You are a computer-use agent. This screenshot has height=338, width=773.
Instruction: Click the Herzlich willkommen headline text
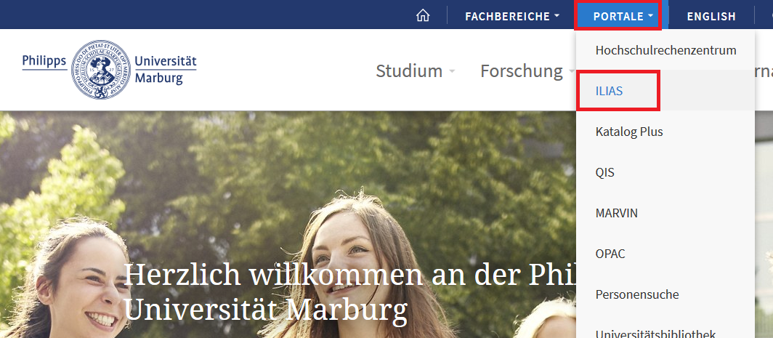[x=350, y=291]
